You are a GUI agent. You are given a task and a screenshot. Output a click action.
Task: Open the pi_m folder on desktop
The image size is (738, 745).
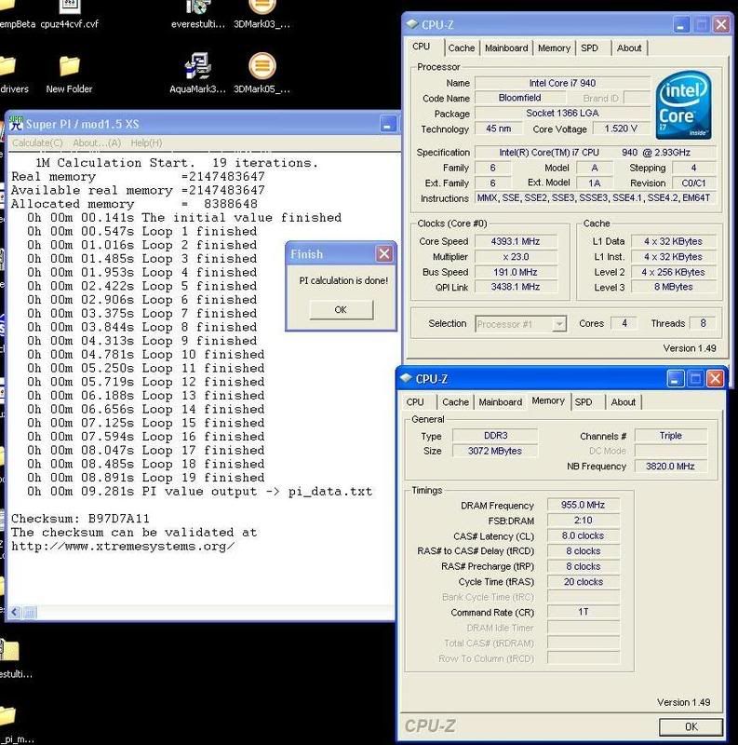pyautogui.click(x=12, y=725)
